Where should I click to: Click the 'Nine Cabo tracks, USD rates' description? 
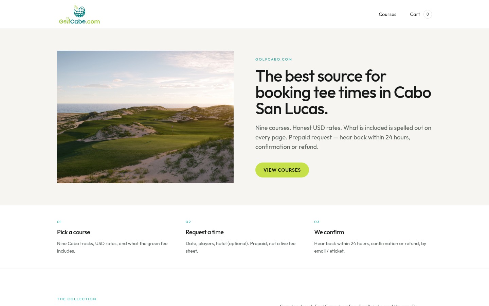coord(112,247)
